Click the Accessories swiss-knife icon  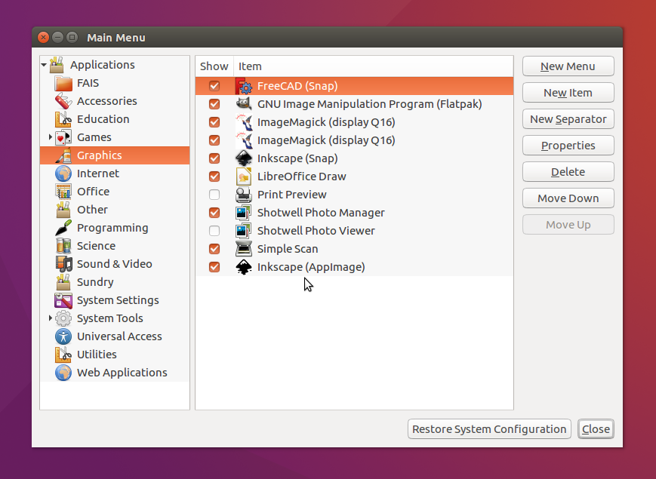[63, 101]
